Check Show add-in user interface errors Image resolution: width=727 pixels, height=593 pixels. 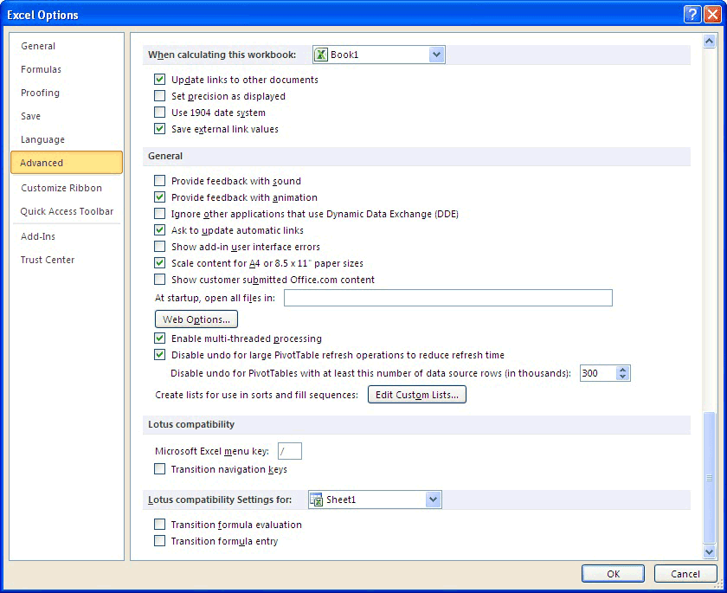point(159,247)
